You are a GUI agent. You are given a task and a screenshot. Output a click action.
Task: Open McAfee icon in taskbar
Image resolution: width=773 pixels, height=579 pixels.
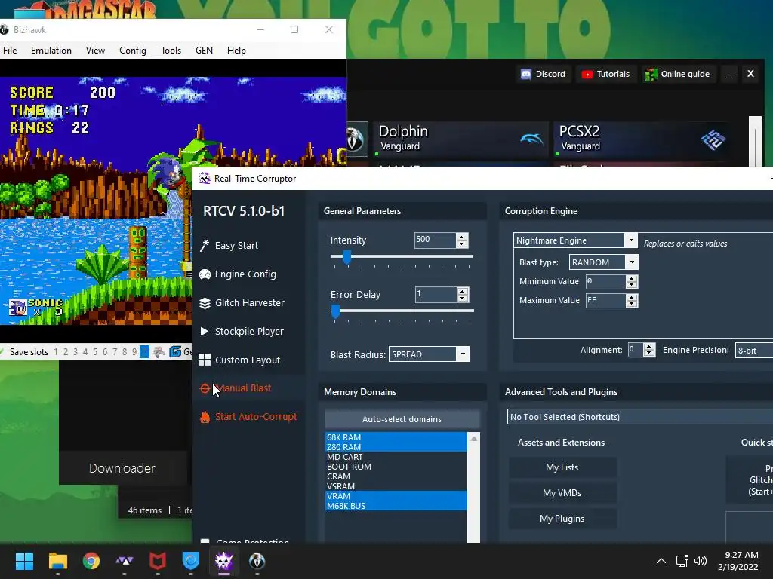pyautogui.click(x=158, y=561)
